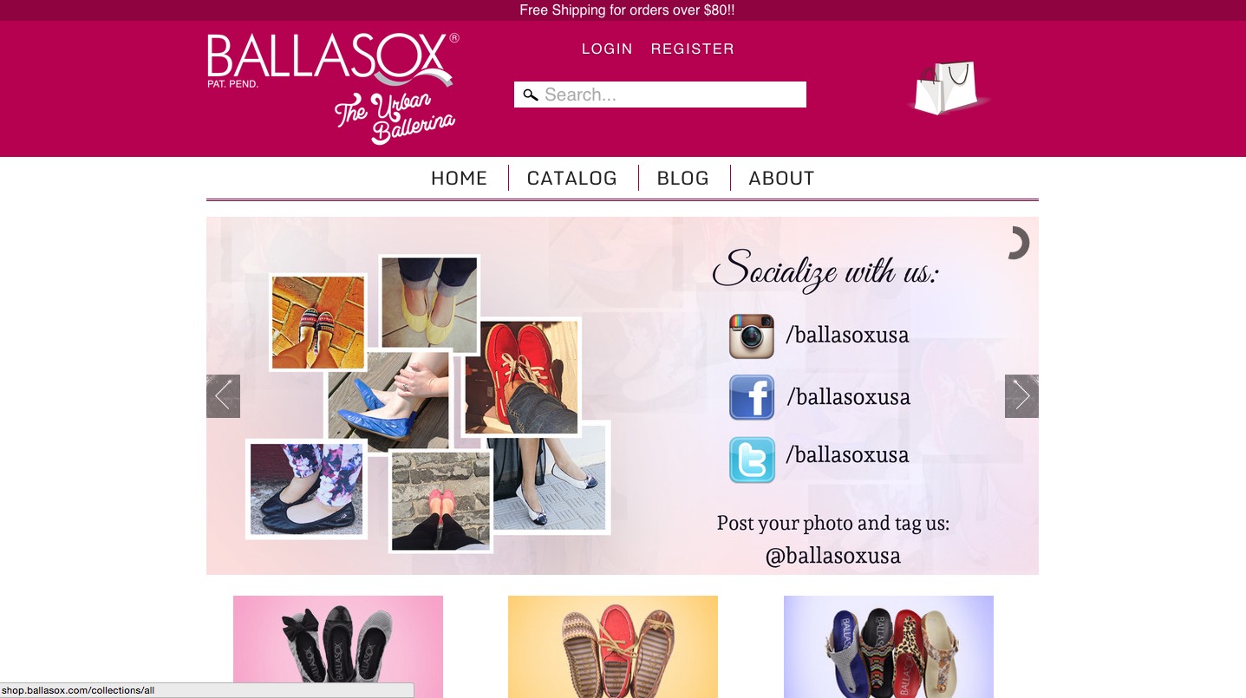Open the CATALOG menu item
Viewport: 1246px width, 698px height.
[x=572, y=178]
